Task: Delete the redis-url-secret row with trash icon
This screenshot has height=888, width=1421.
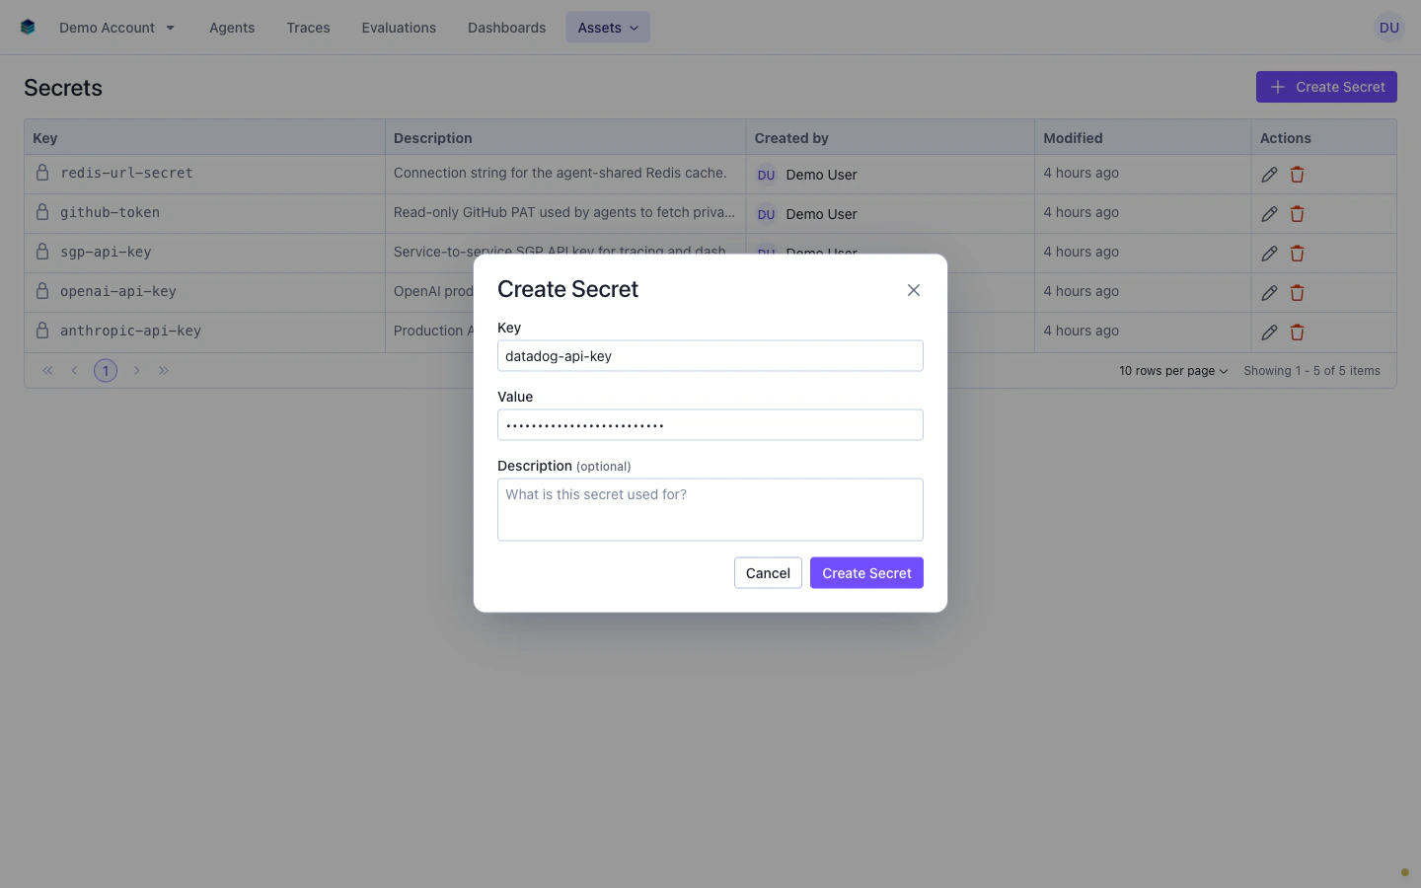Action: click(1297, 175)
